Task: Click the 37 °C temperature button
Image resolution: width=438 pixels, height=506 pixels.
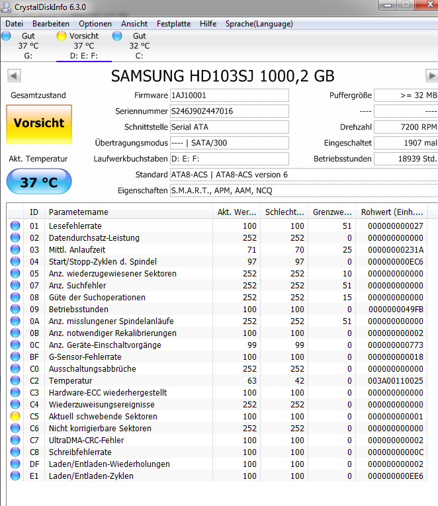Action: coord(39,181)
